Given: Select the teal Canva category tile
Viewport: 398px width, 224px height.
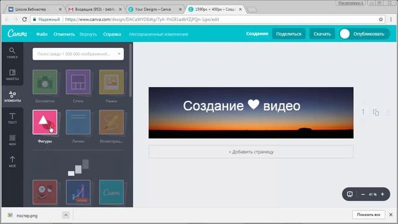Looking at the screenshot, I should [111, 192].
